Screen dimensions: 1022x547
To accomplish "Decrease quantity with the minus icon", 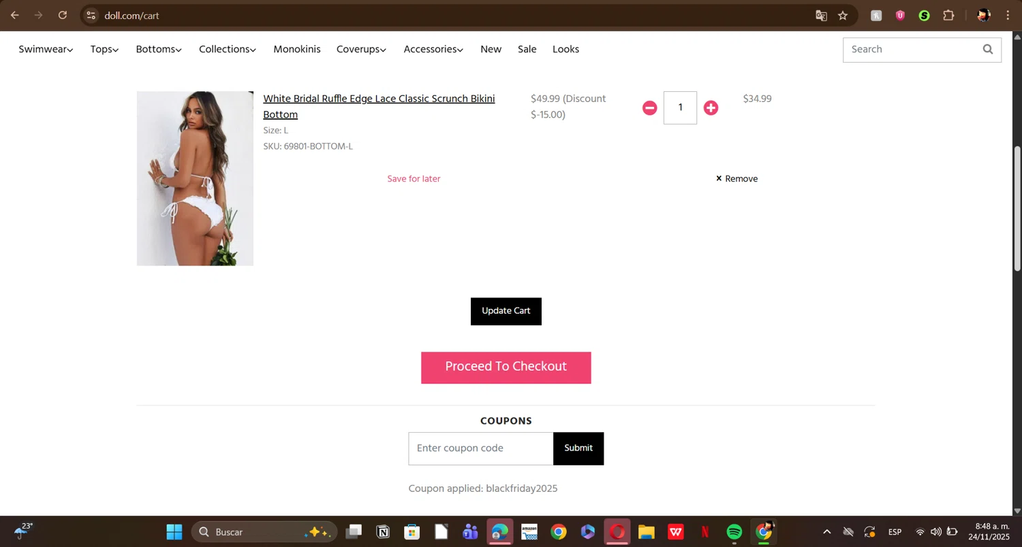I will click(x=649, y=107).
